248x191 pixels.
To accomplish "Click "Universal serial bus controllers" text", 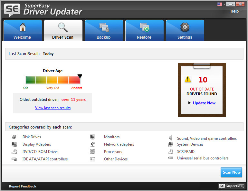I will point(203,158).
